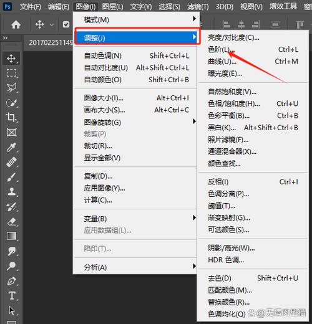Choose 去色(D) adjustment
Screen dimensions: 312x324
pos(253,278)
